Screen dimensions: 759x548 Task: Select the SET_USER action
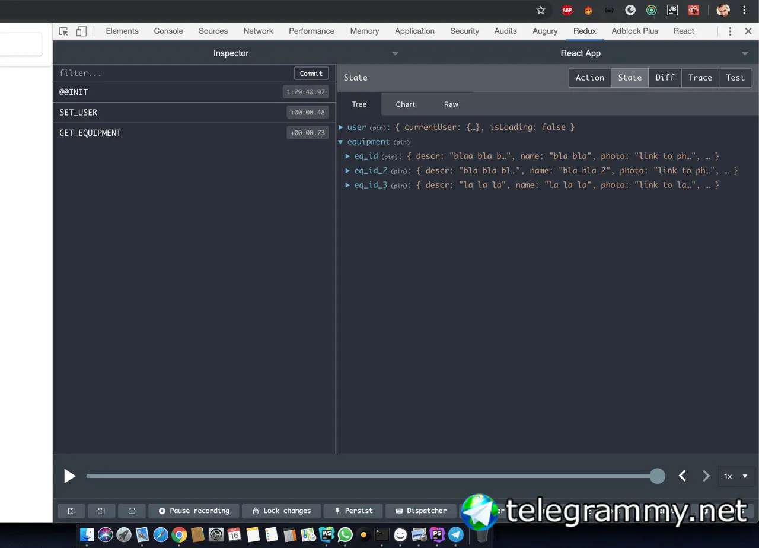[194, 113]
